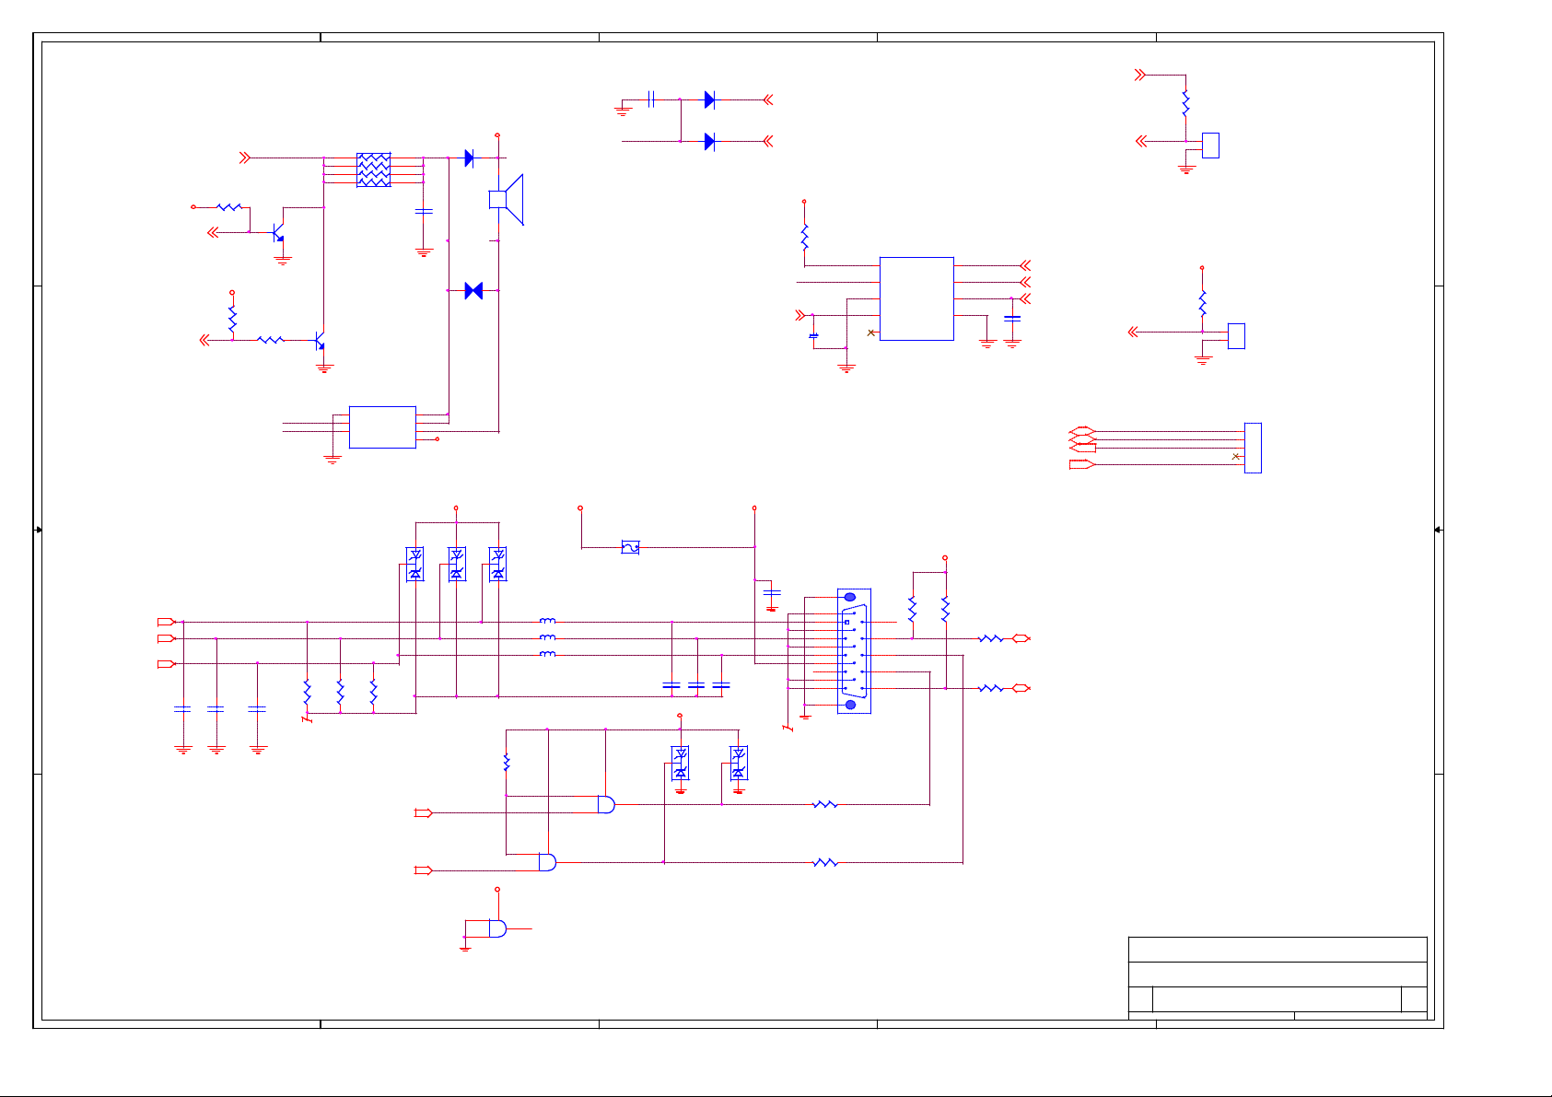
Task: Select the DB9 connector symbol
Action: [854, 651]
